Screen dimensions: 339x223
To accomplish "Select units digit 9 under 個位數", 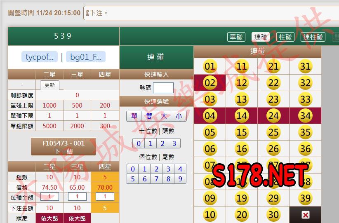I will tap(180, 179).
